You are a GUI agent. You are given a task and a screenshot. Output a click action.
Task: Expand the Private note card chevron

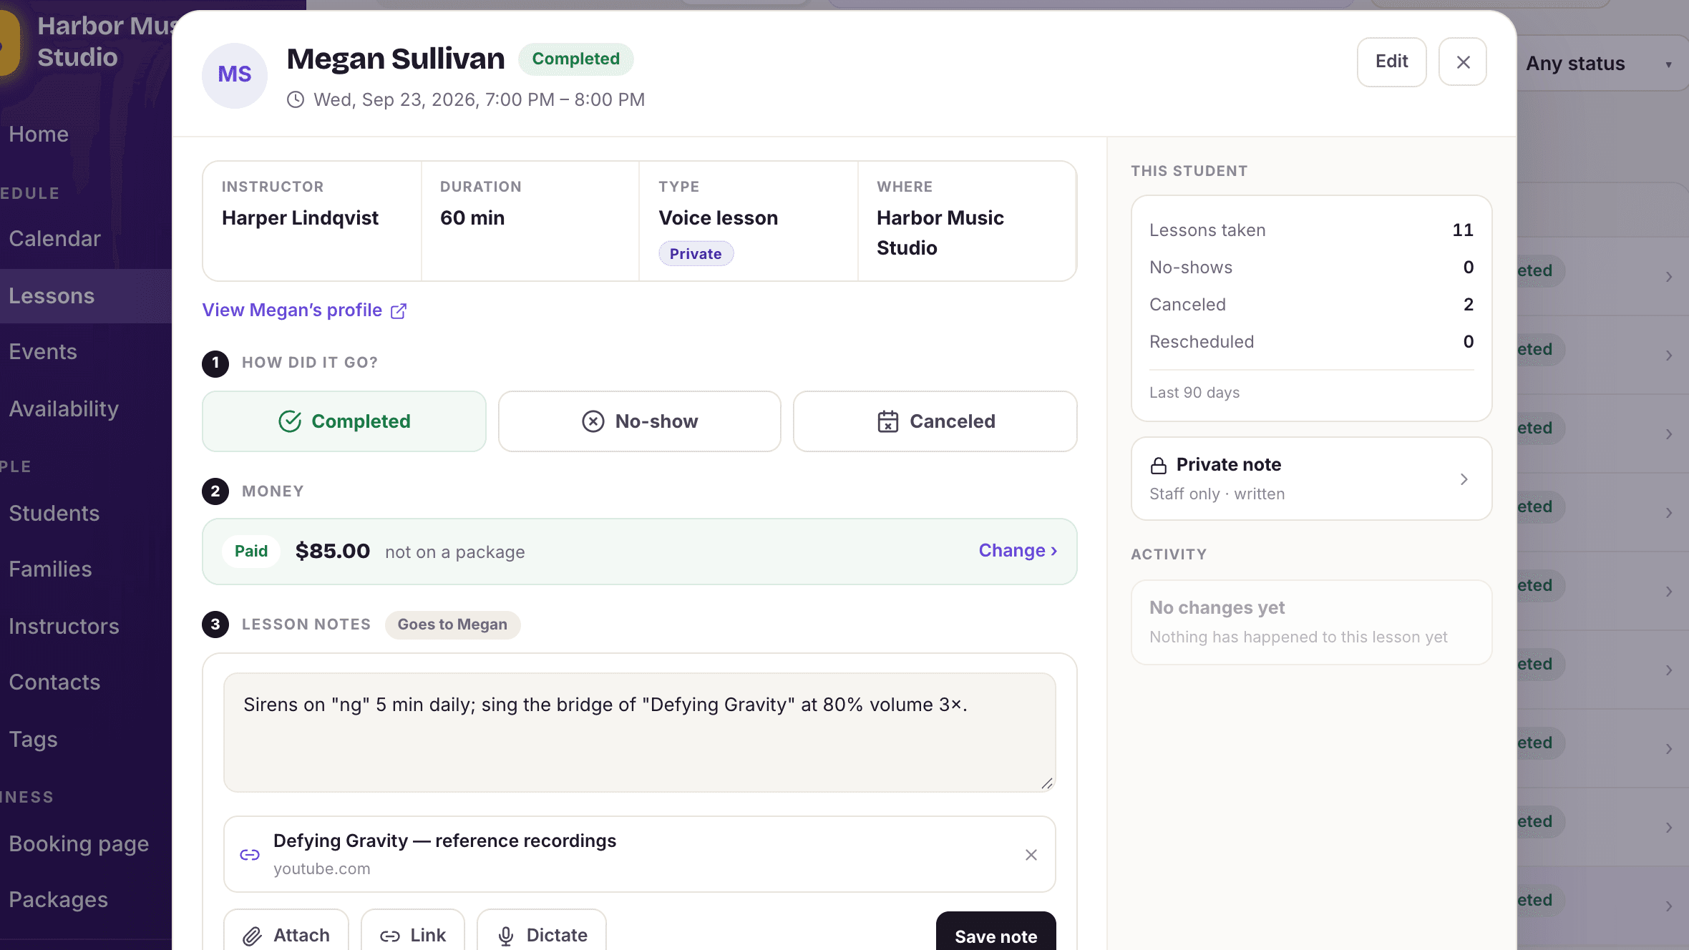point(1464,479)
